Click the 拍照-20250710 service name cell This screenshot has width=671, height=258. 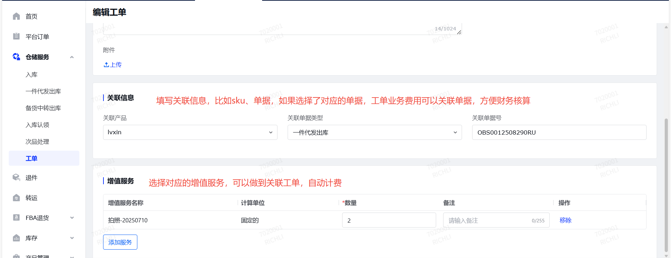pos(128,220)
